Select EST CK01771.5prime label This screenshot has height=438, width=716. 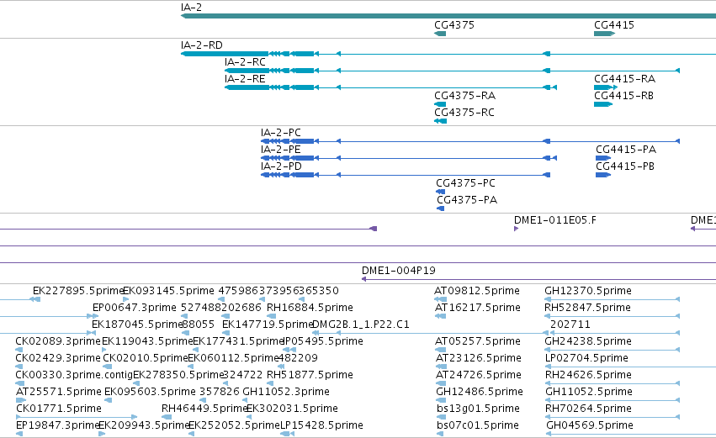click(59, 409)
